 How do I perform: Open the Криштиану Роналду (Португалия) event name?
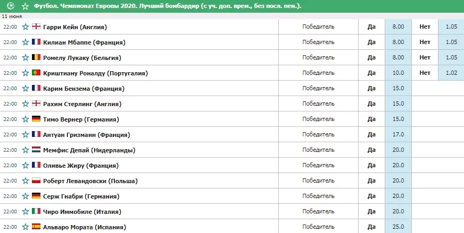point(96,73)
